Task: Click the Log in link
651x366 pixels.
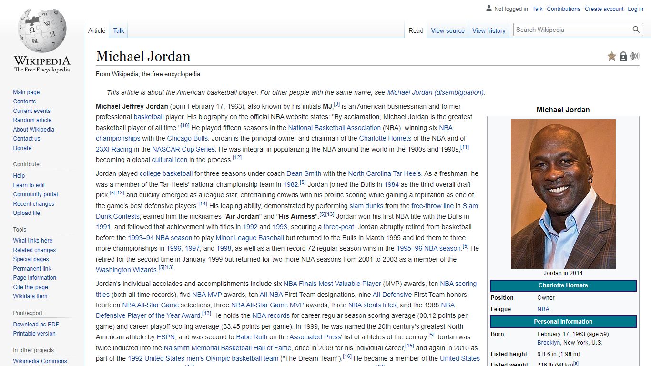Action: pyautogui.click(x=636, y=9)
